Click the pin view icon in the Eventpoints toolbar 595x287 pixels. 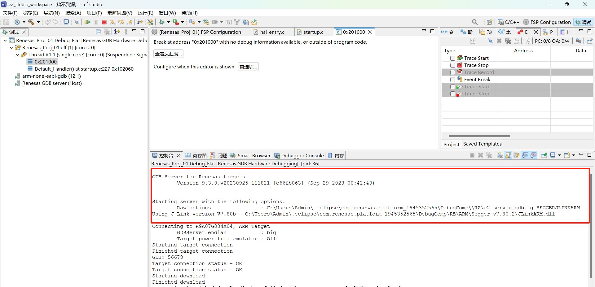point(590,41)
